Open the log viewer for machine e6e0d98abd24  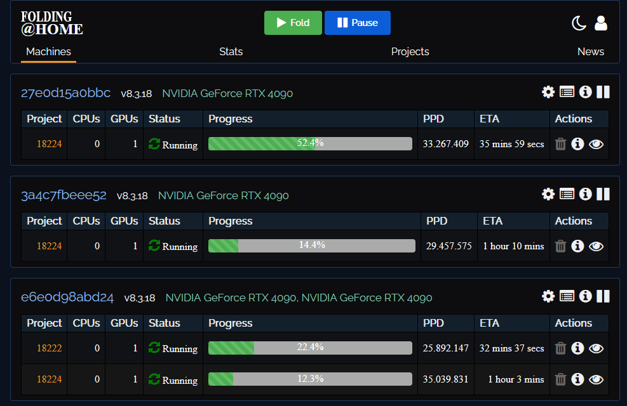567,296
